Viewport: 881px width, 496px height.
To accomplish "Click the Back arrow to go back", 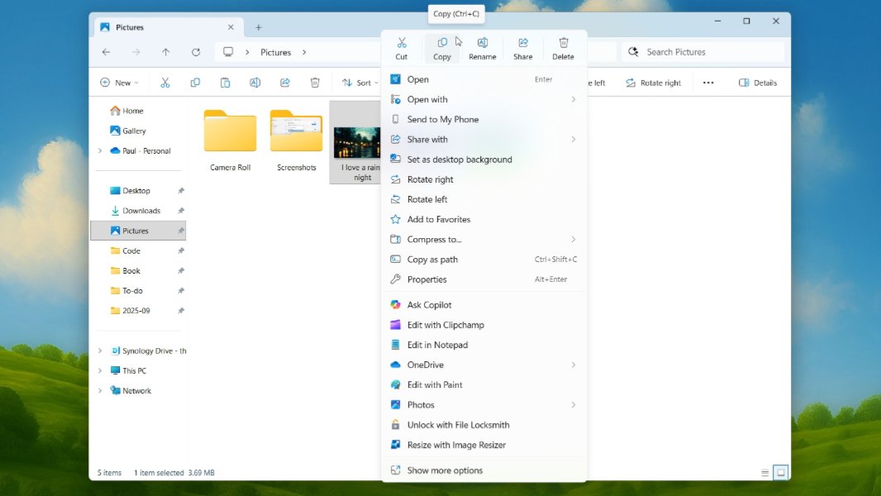I will 107,51.
